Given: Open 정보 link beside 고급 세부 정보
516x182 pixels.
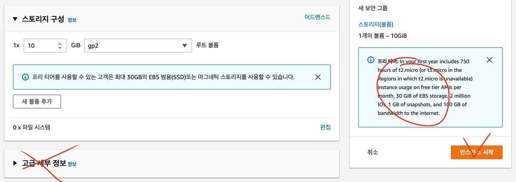Looking at the screenshot, I should click(72, 164).
